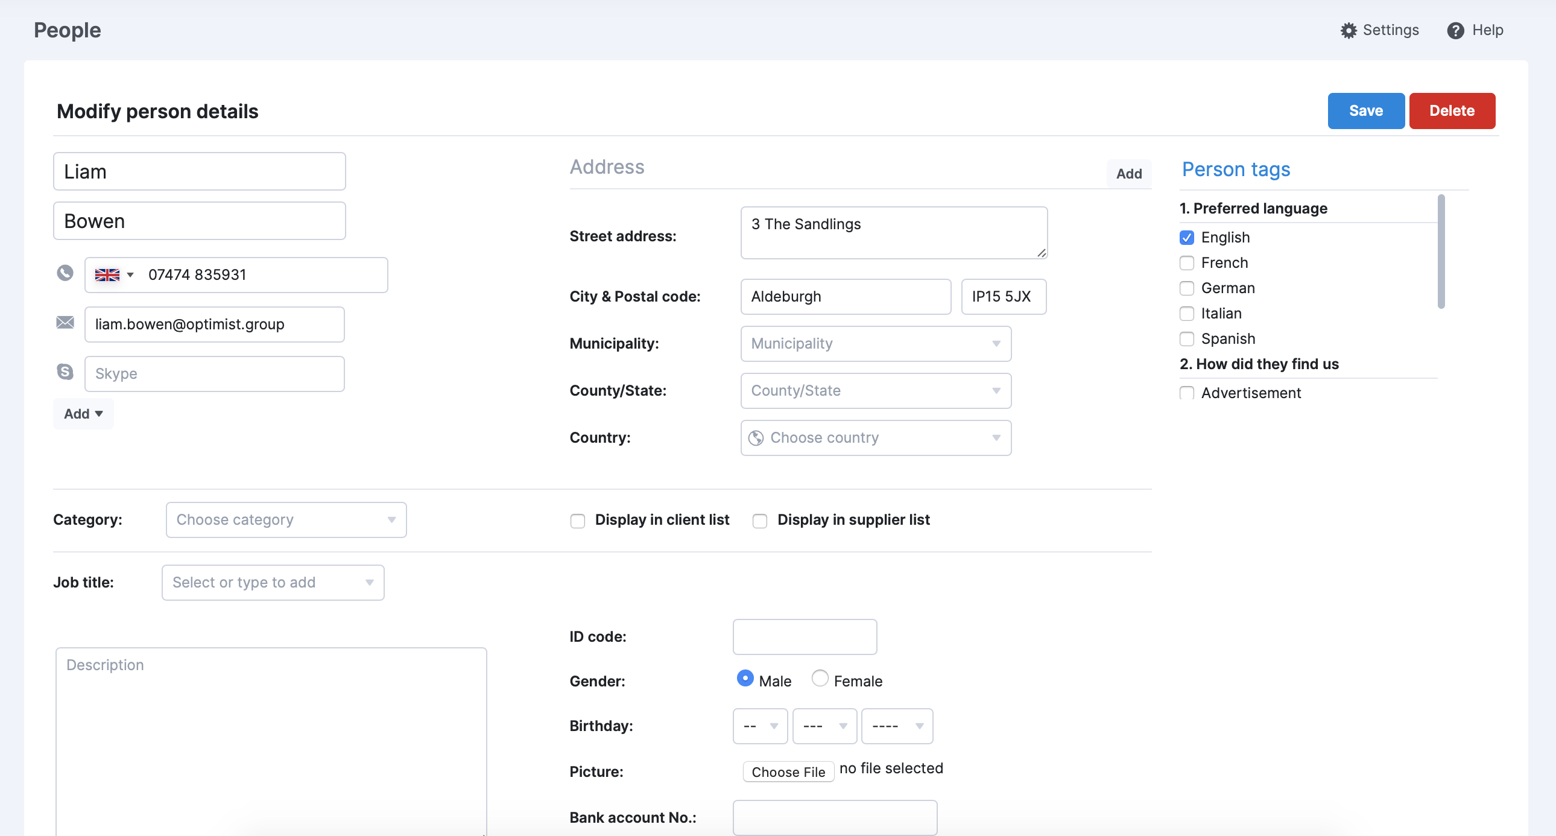Click the Choose File button
Viewport: 1556px width, 836px height.
[x=788, y=772]
